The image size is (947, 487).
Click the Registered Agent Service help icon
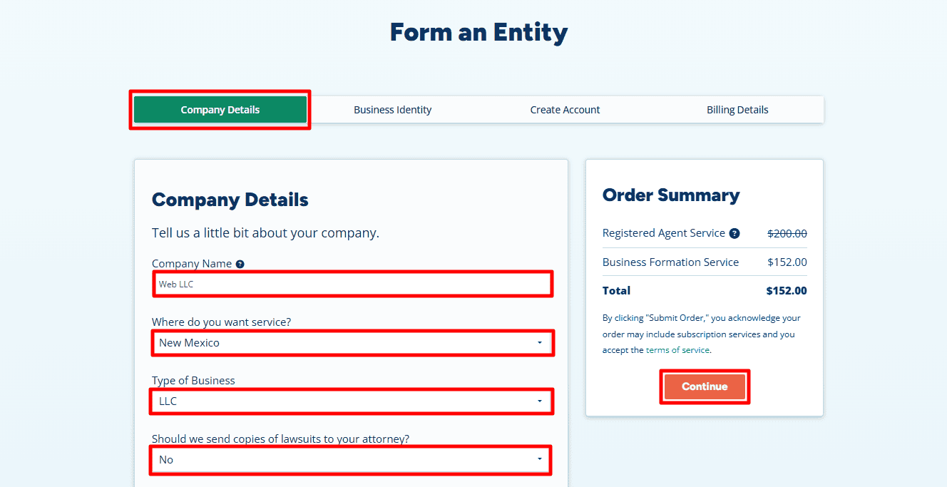click(x=734, y=233)
